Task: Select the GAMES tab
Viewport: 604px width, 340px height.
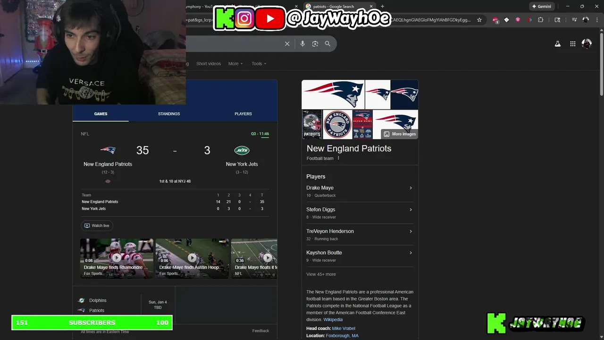Action: click(x=101, y=114)
